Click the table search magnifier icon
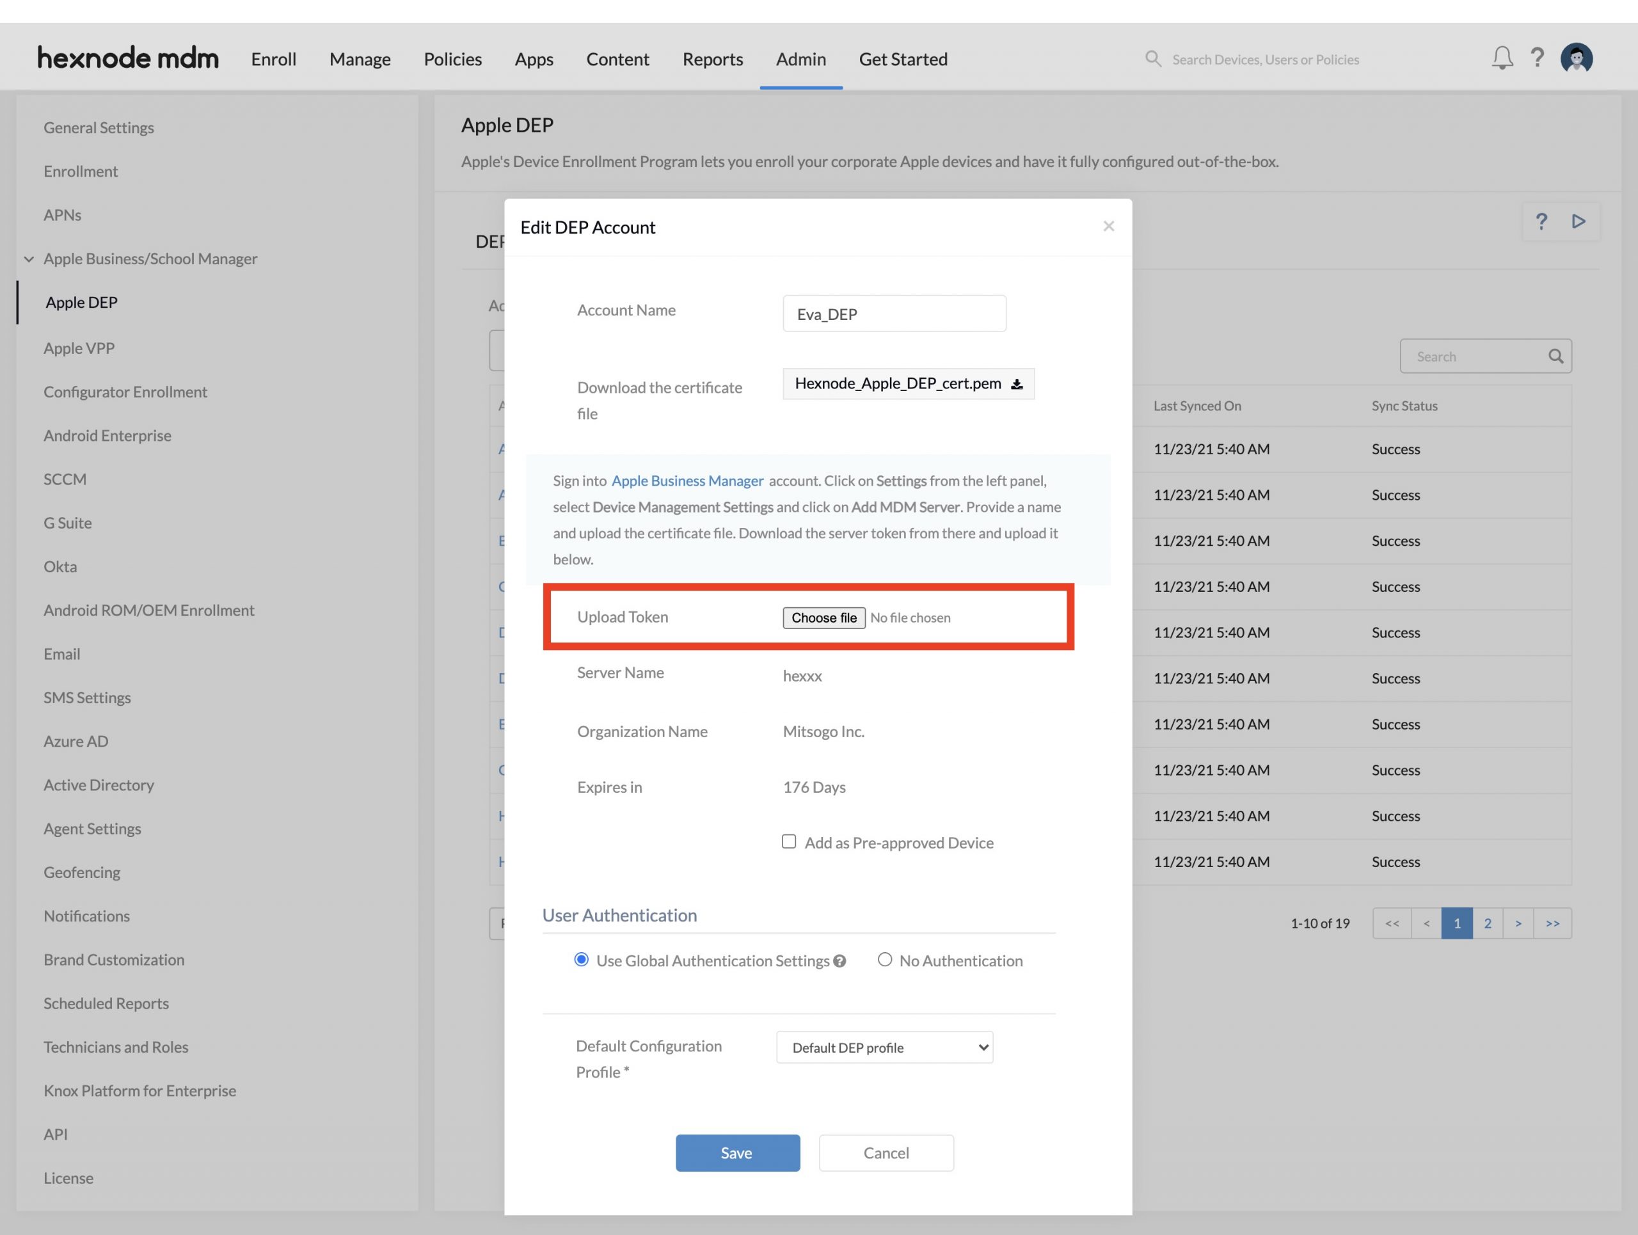Viewport: 1638px width, 1235px height. click(x=1556, y=356)
